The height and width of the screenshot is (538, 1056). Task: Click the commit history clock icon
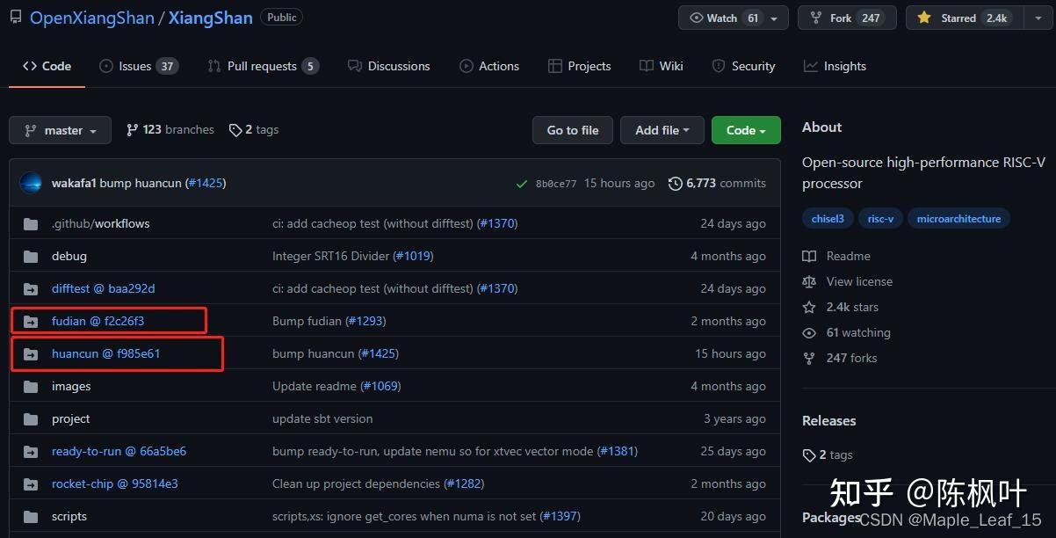[675, 183]
